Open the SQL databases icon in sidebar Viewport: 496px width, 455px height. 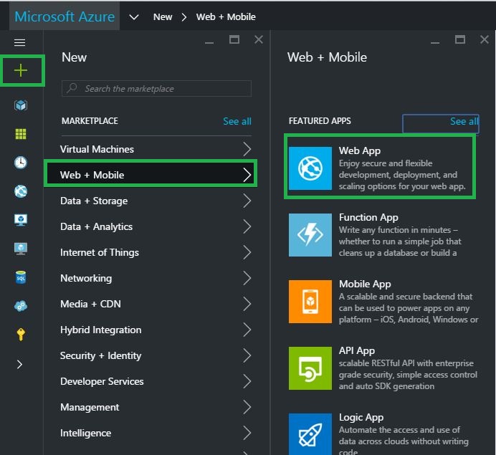pyautogui.click(x=21, y=277)
